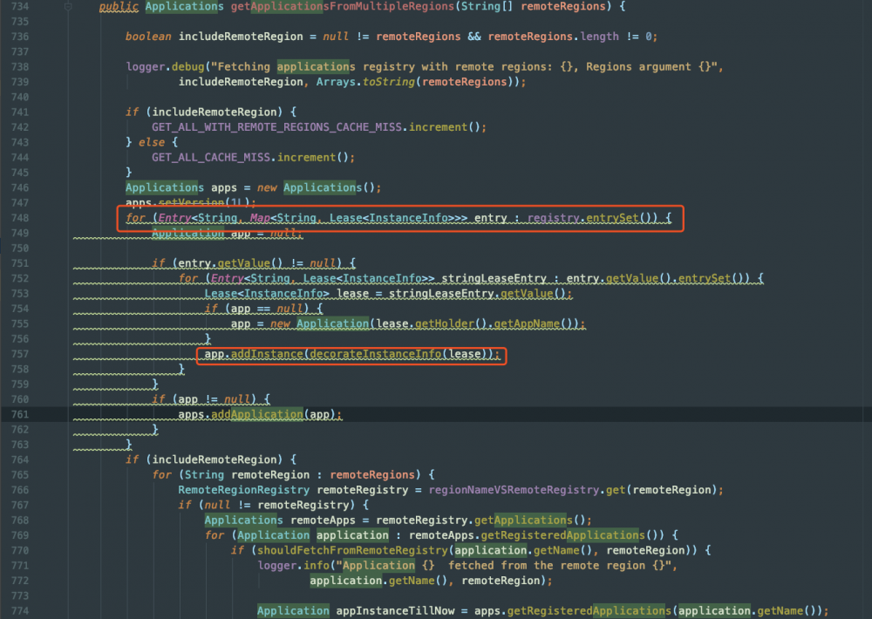This screenshot has height=619, width=872.
Task: Click application.getName() on line 772
Action: pyautogui.click(x=378, y=581)
